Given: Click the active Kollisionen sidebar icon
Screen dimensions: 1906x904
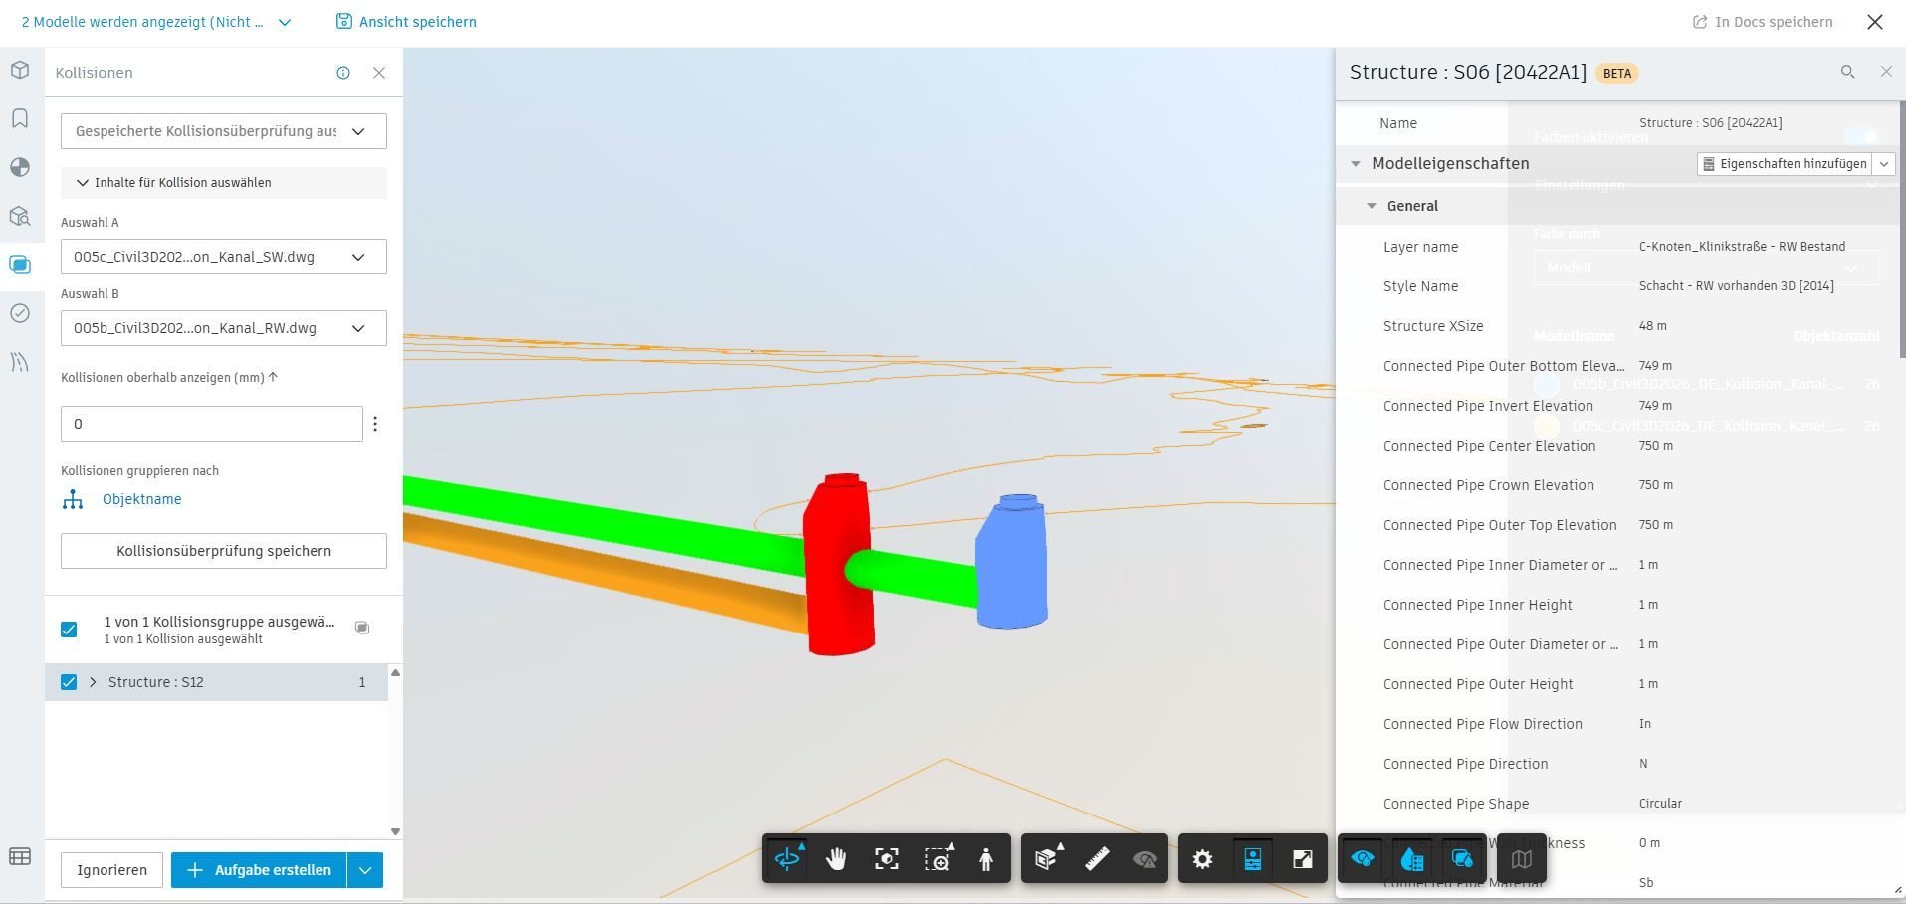Looking at the screenshot, I should click(20, 265).
